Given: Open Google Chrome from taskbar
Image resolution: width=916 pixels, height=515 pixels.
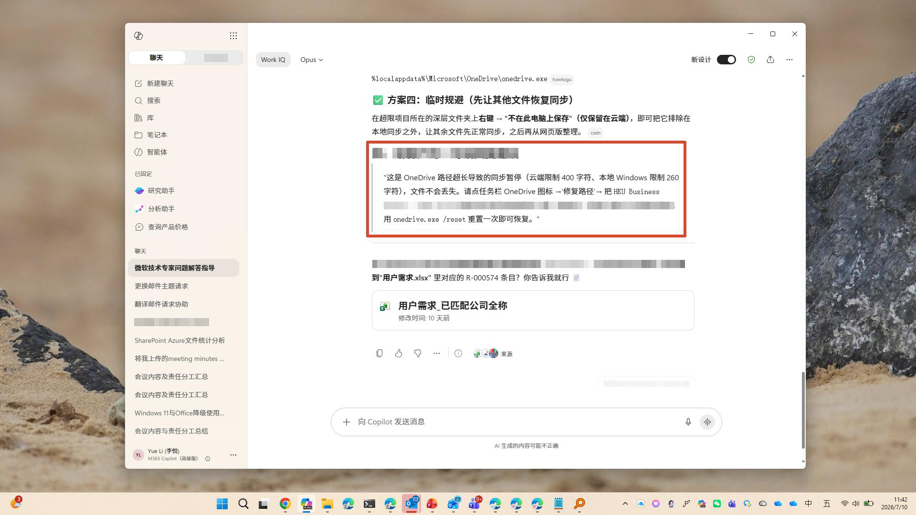Looking at the screenshot, I should [x=285, y=504].
